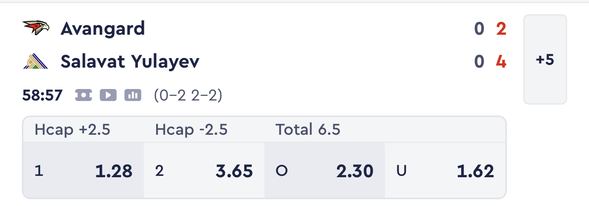589x206 pixels.
Task: Open Salavat Yulayev team name link
Action: 130,61
